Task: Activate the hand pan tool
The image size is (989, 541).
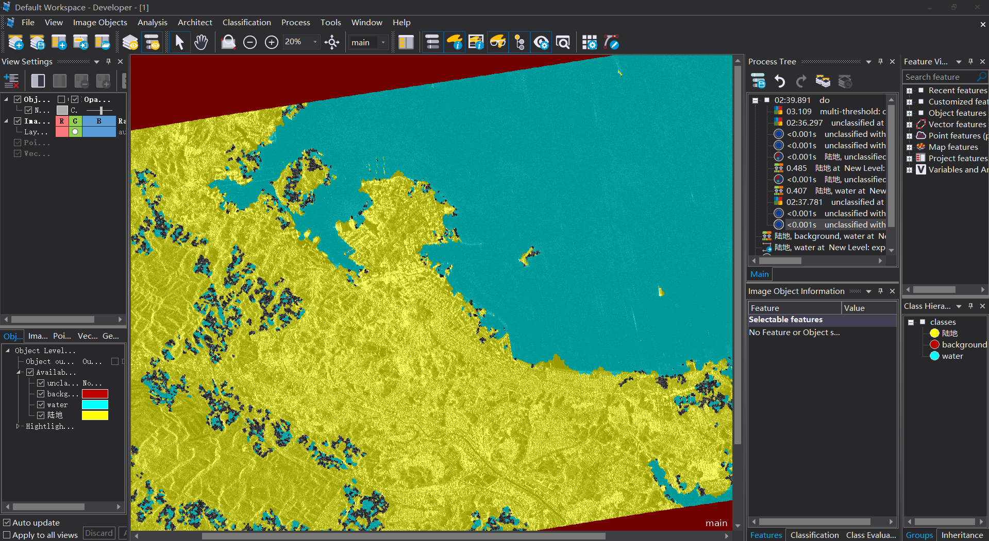Action: click(201, 42)
